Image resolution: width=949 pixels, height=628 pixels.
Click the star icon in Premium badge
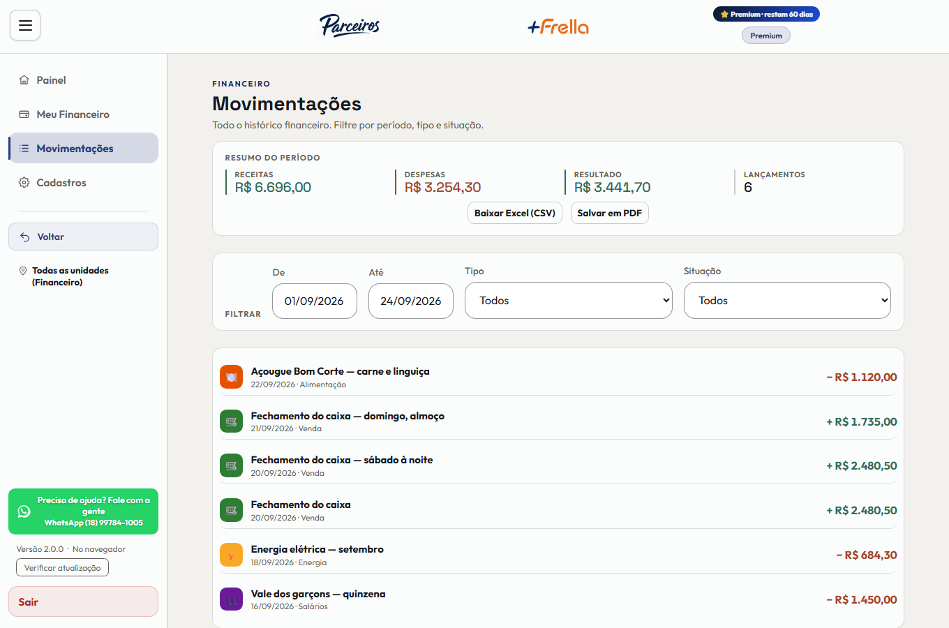[x=724, y=14]
